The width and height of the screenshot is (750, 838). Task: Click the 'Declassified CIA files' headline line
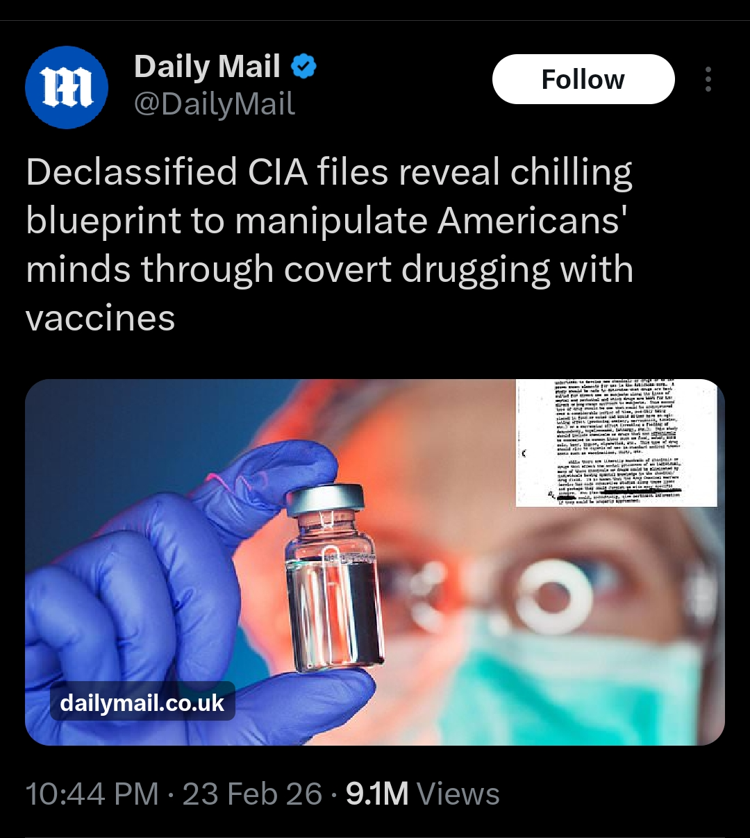[x=329, y=172]
